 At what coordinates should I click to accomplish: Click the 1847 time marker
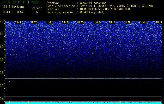pos(112,22)
